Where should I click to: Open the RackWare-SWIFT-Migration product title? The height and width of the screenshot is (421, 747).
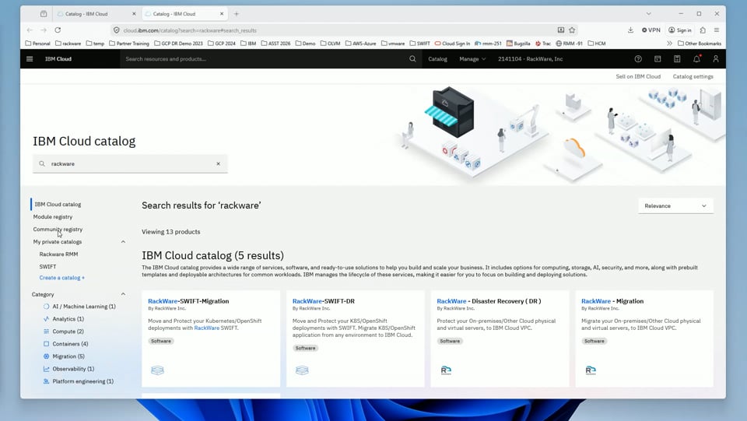(188, 301)
